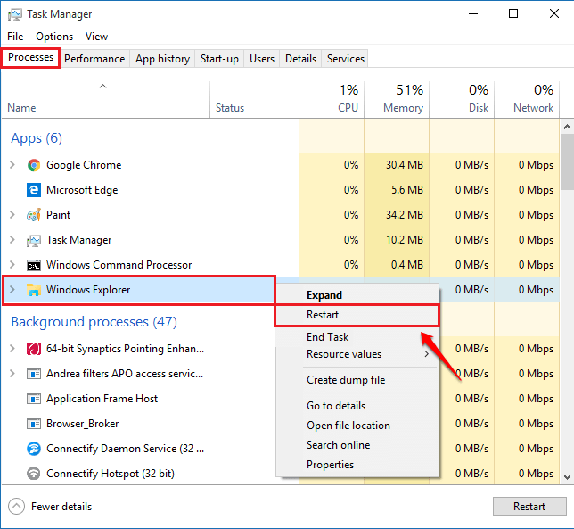574x529 pixels.
Task: Expand the Google Chrome process group
Action: 12,165
